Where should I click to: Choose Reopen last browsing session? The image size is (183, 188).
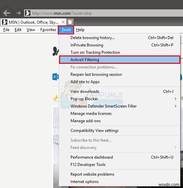click(120, 74)
